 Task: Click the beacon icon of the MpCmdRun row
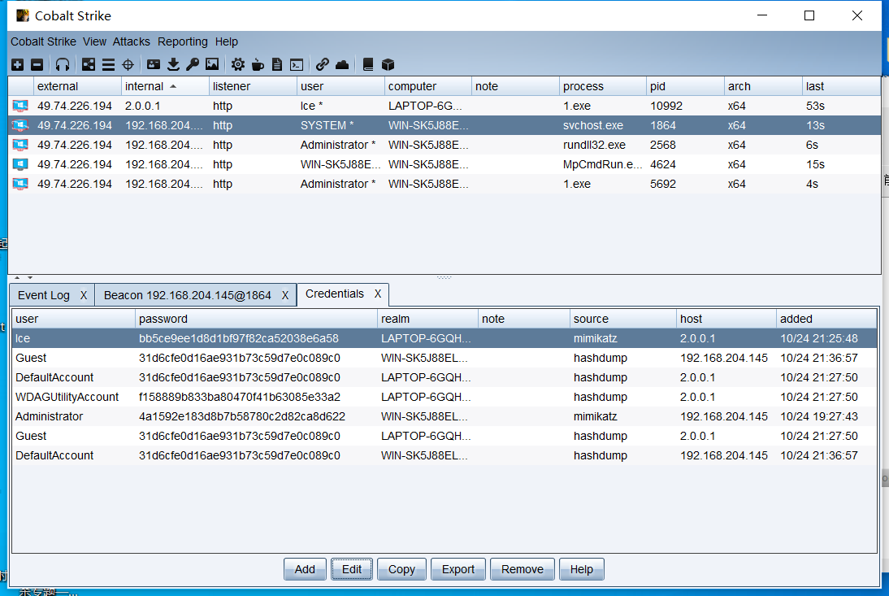pos(20,164)
